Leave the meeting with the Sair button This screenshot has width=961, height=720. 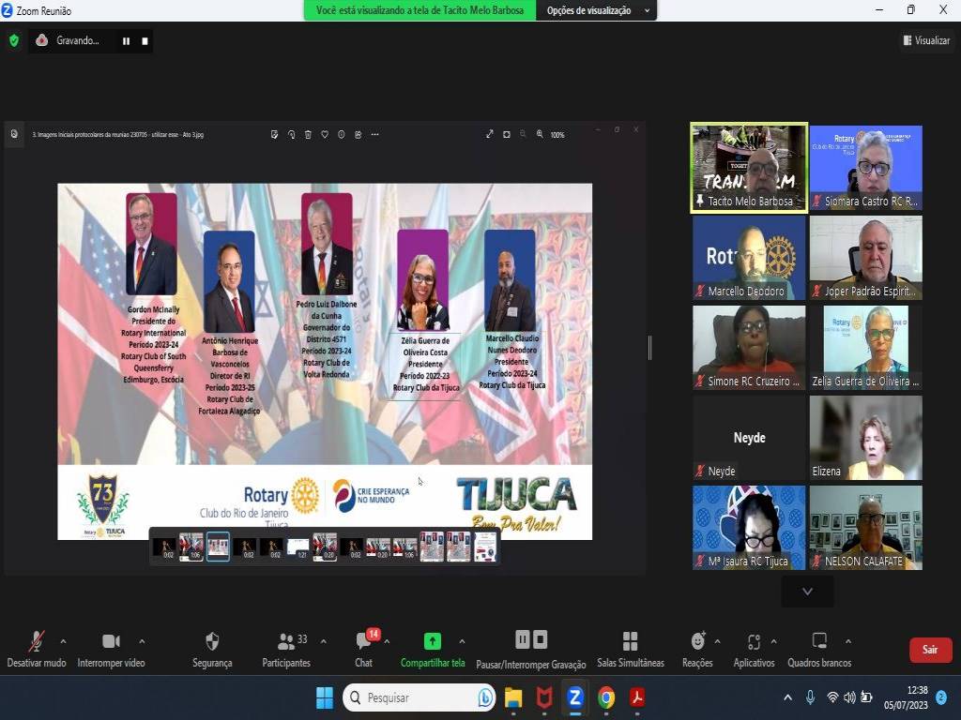pyautogui.click(x=929, y=650)
